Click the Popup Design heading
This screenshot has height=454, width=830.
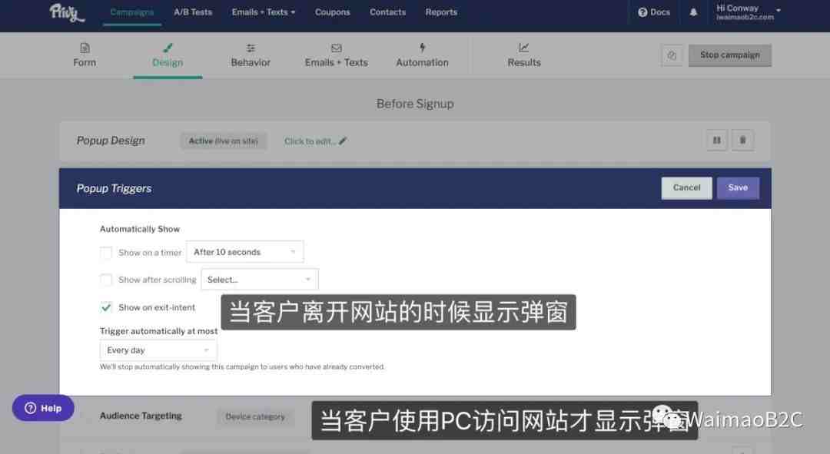coord(111,141)
